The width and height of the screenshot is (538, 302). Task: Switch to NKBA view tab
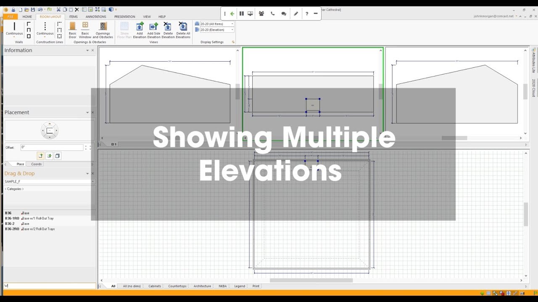(x=222, y=286)
